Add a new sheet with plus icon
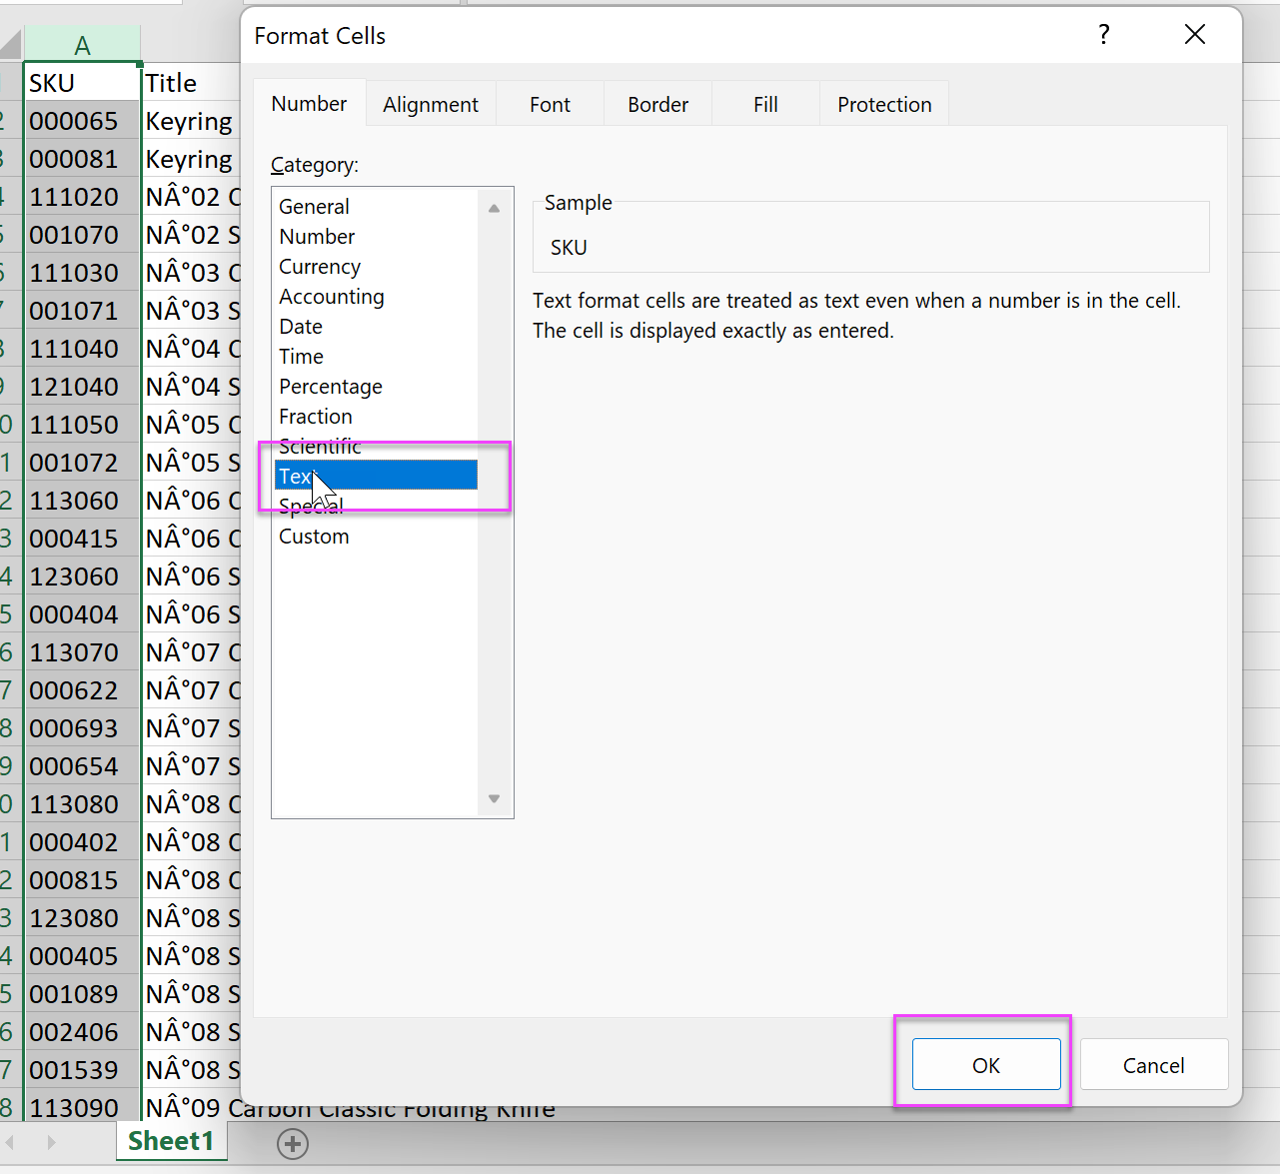This screenshot has height=1174, width=1280. click(x=292, y=1143)
